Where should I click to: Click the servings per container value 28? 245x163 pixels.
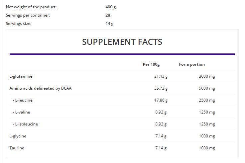click(108, 15)
